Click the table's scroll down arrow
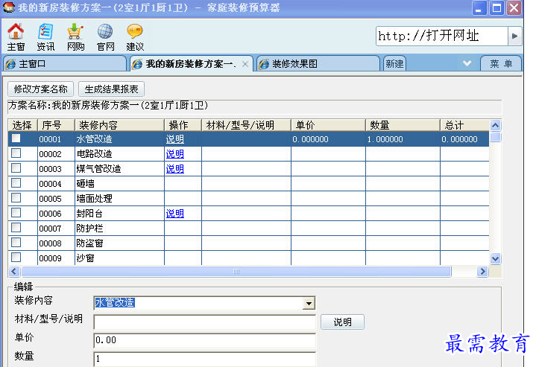The width and height of the screenshot is (536, 367). (x=495, y=259)
